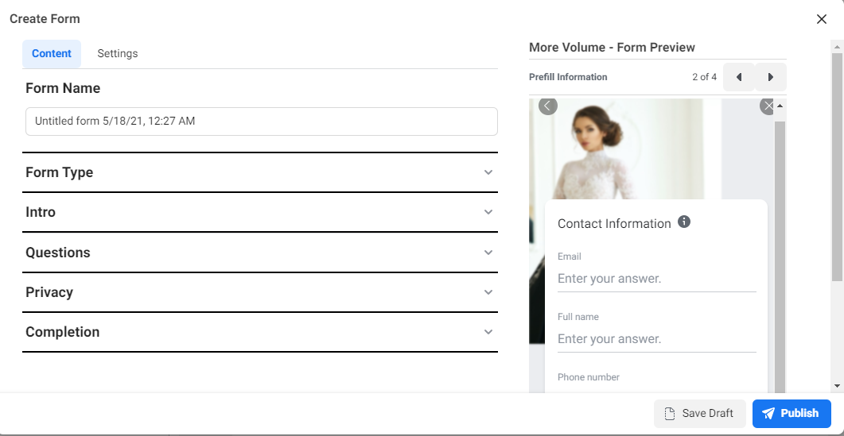Click the Contact Information info icon
Image resolution: width=844 pixels, height=436 pixels.
(x=684, y=222)
